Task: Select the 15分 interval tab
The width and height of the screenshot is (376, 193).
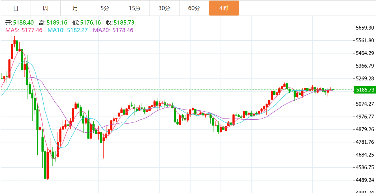Action: pyautogui.click(x=135, y=8)
